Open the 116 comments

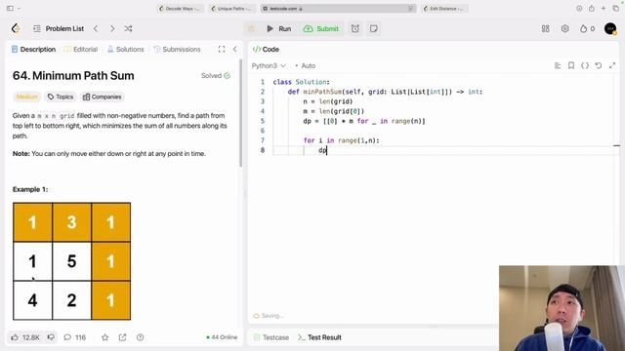(75, 337)
